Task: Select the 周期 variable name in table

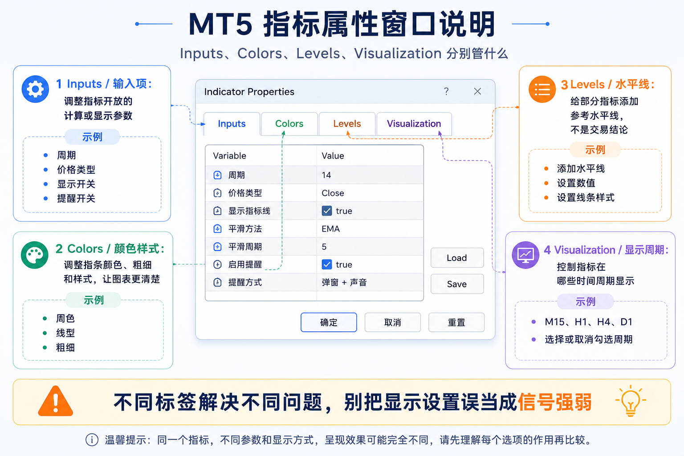Action: click(236, 175)
